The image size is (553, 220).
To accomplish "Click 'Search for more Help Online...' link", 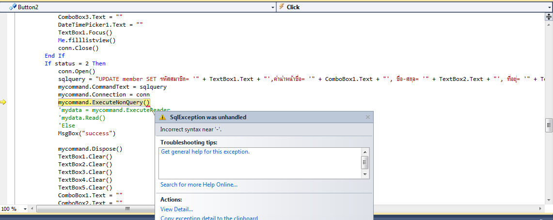I will tap(199, 185).
